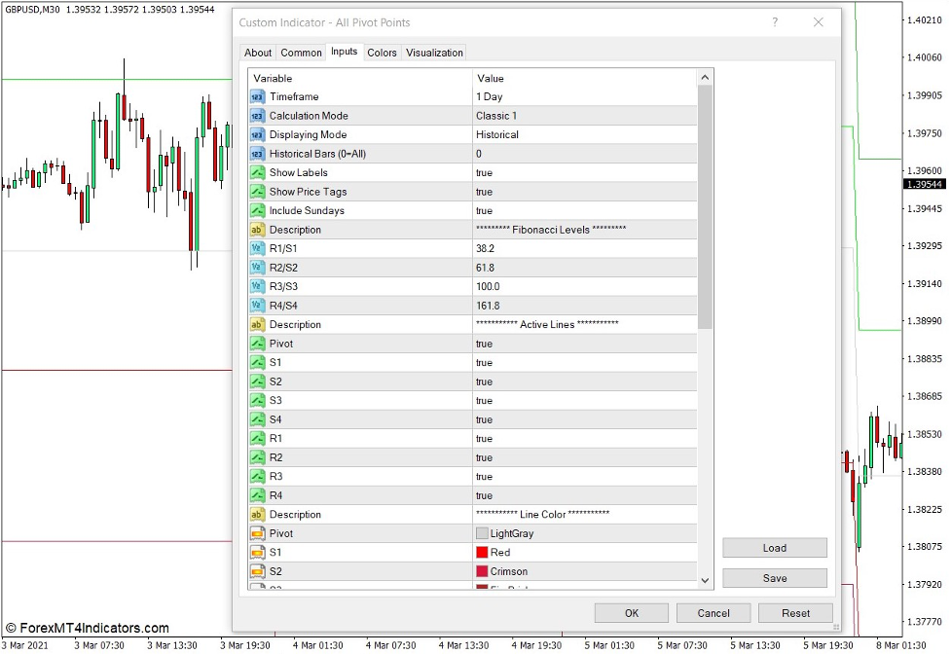
Task: Click the dialog help question mark
Action: point(774,21)
